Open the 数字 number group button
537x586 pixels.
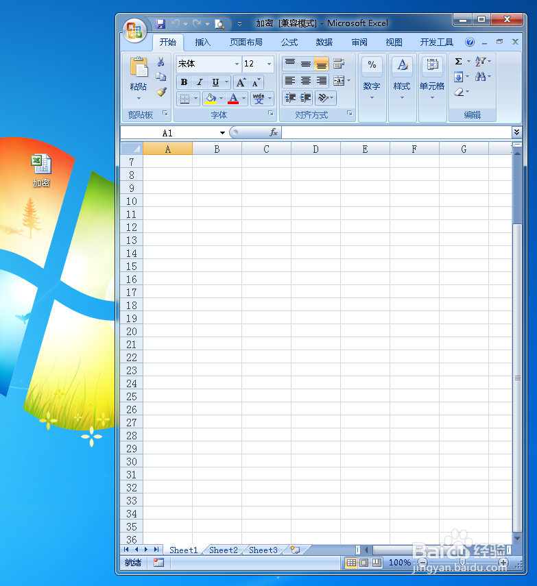(x=372, y=88)
